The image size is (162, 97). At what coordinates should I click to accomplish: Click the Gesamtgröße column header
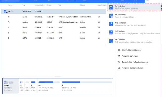click(39, 5)
